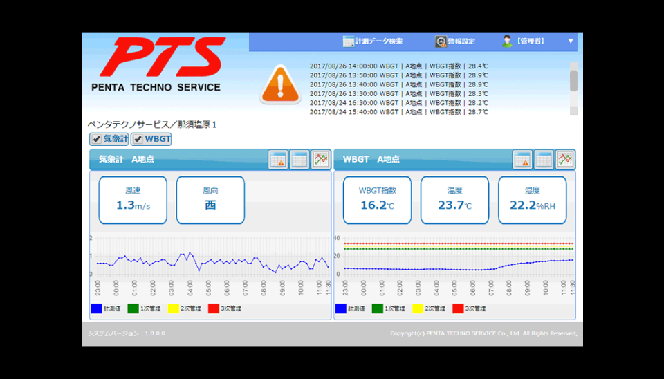The width and height of the screenshot is (664, 379).
Task: Click alarm entry 2017/08/24 15:40:00 28.7℃
Action: pyautogui.click(x=398, y=112)
